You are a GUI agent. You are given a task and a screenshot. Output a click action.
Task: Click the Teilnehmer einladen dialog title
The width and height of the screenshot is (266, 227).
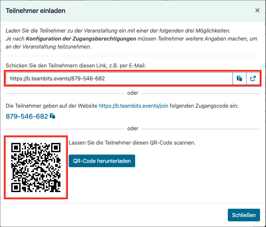click(36, 11)
